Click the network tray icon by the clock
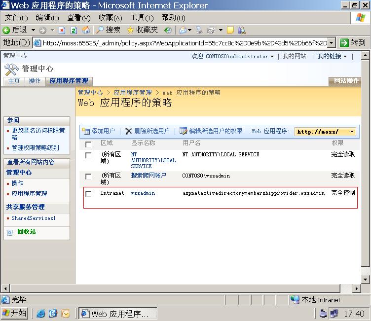 point(334,314)
